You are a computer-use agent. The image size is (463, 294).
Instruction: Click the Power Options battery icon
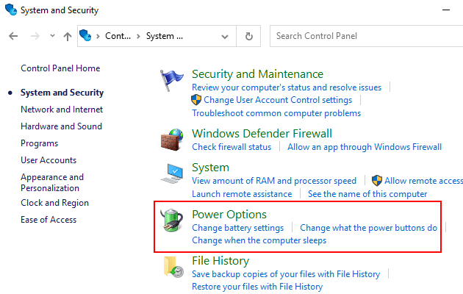172,220
